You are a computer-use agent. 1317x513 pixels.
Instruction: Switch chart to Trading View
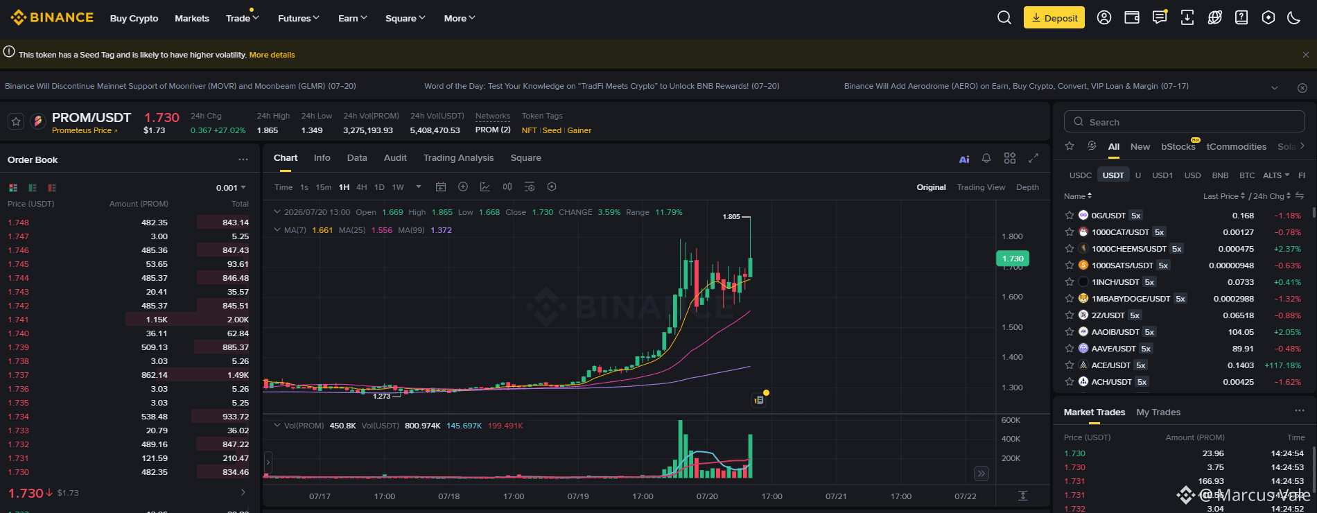[x=981, y=187]
